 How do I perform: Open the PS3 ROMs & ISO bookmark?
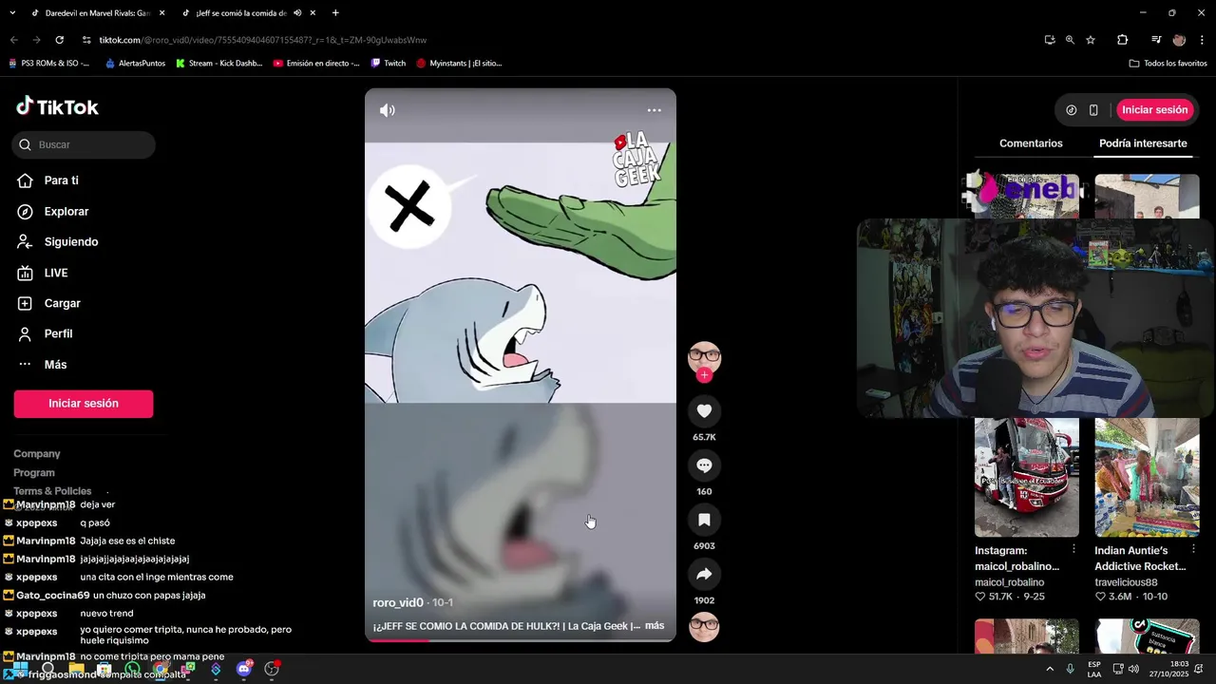(x=48, y=64)
